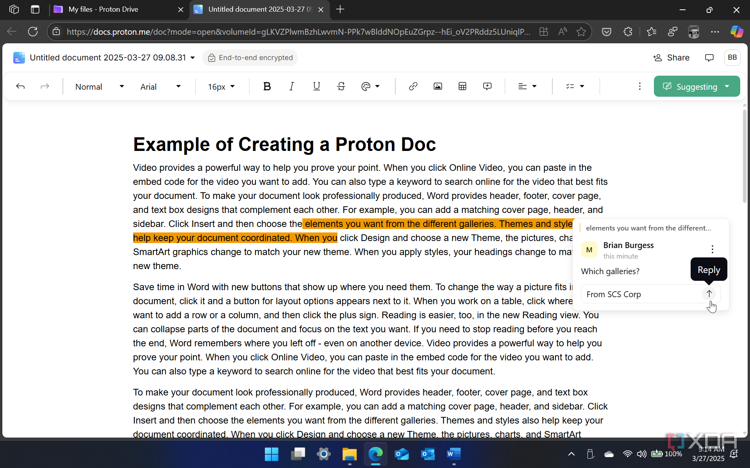Open Task View on taskbar

point(298,454)
